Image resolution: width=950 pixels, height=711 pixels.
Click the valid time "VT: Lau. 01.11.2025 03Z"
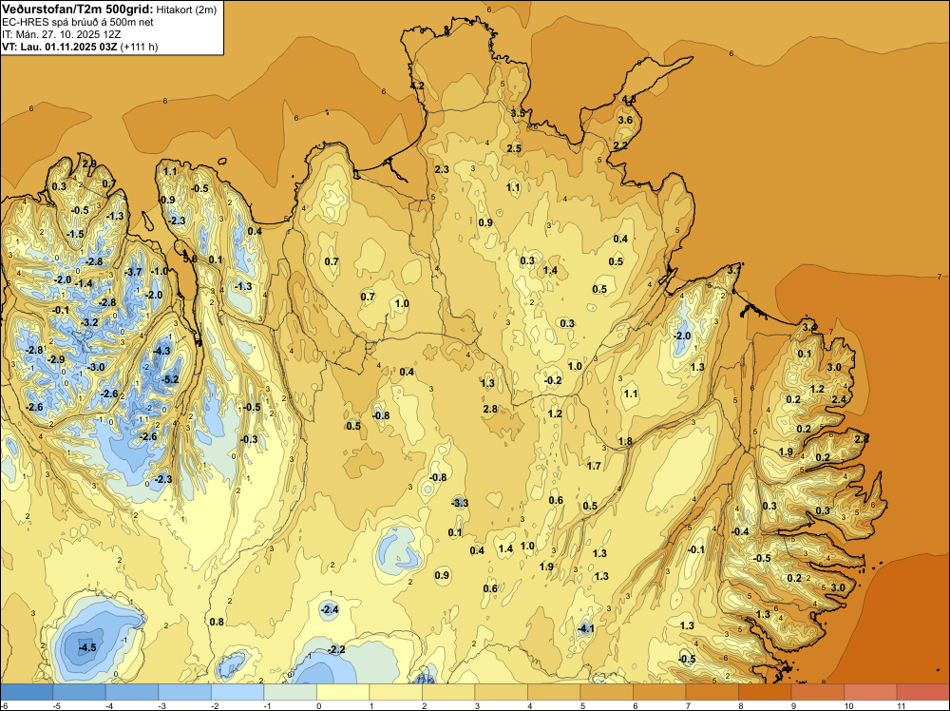59,47
